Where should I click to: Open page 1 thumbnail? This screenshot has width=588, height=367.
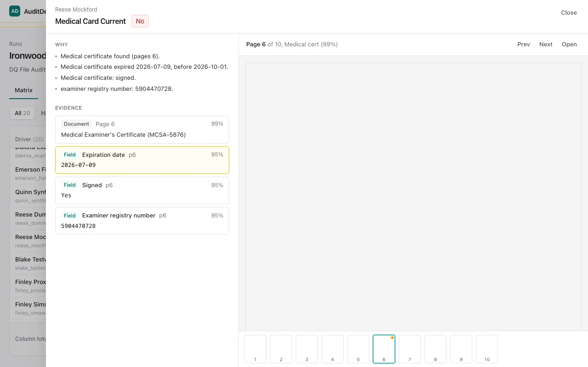tap(255, 349)
